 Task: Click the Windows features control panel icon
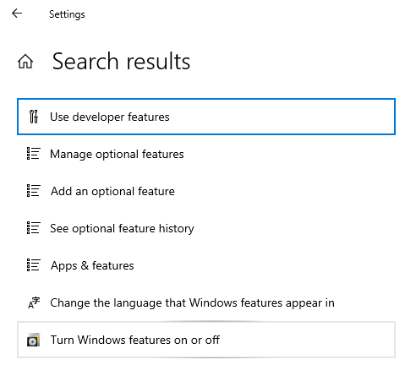34,340
